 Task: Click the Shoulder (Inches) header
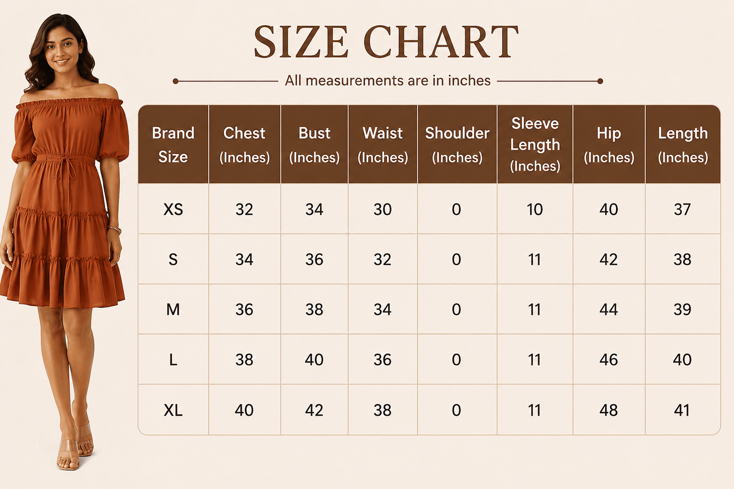457,144
